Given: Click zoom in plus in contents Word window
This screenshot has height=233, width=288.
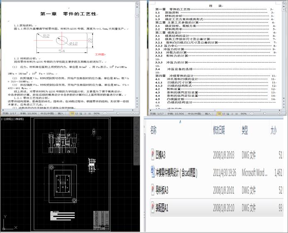Looking at the screenshot, I should 280,114.
